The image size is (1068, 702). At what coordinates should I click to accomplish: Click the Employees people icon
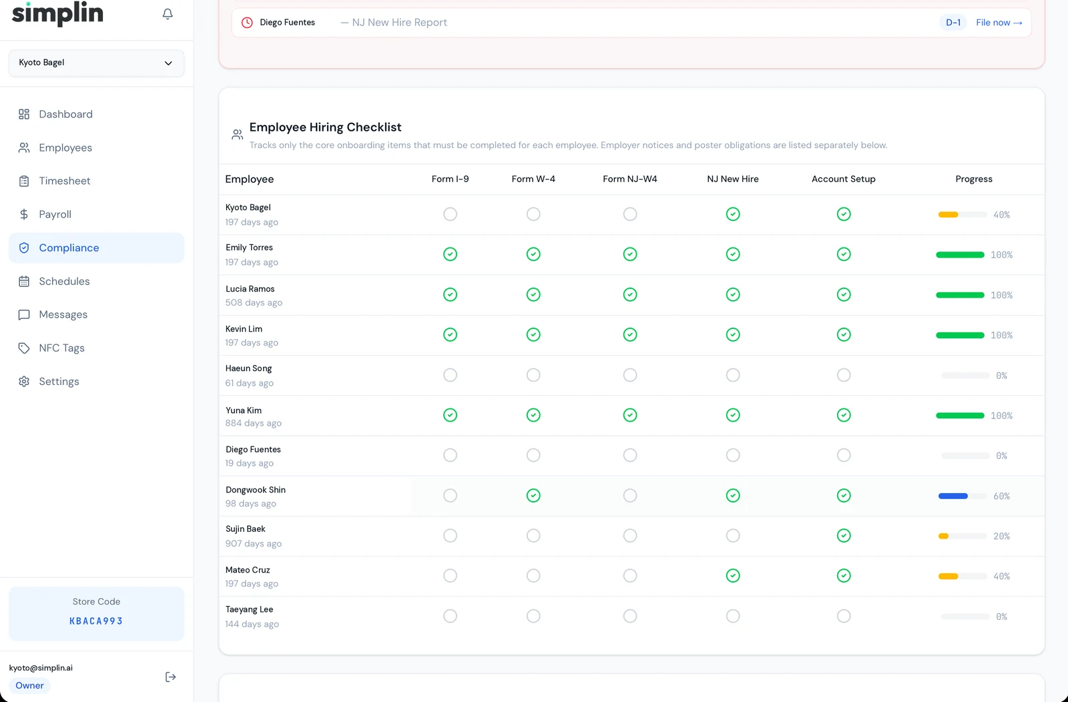click(x=24, y=147)
